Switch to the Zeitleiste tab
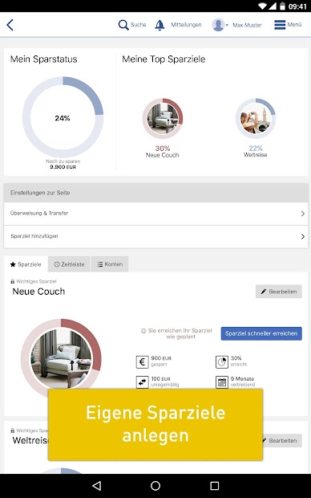The width and height of the screenshot is (311, 498). (x=69, y=264)
